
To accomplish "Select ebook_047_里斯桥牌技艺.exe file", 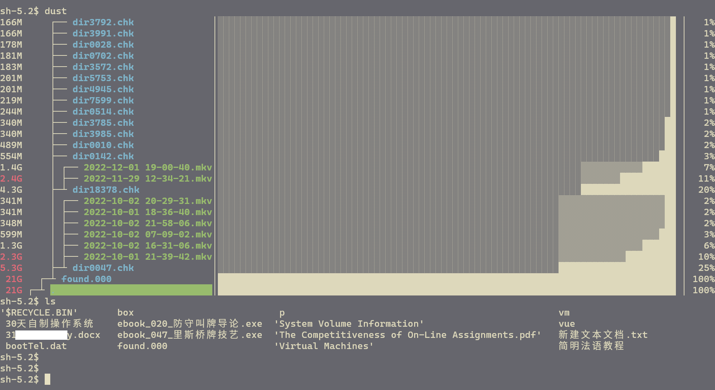I will click(x=189, y=335).
